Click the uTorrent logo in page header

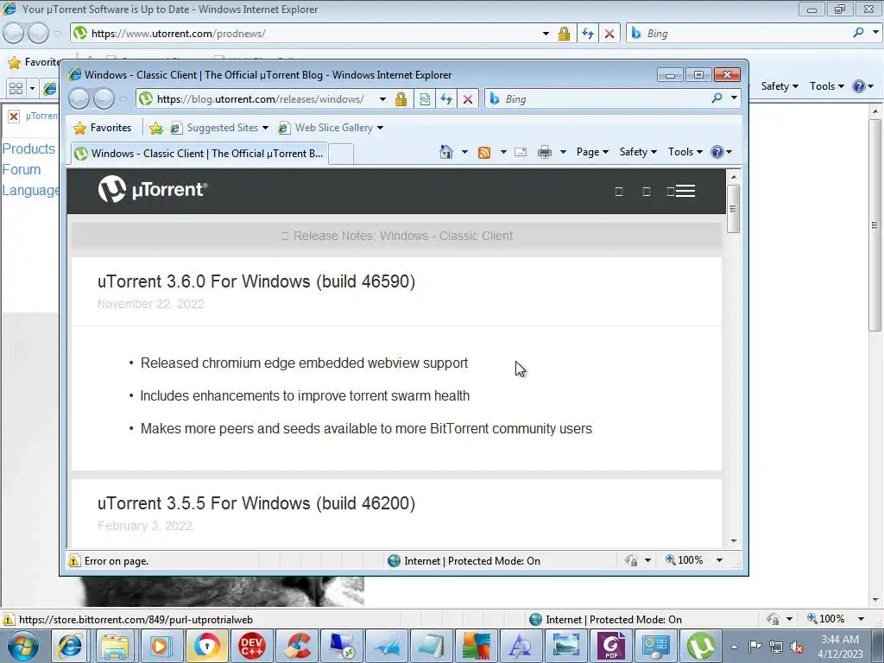(153, 189)
